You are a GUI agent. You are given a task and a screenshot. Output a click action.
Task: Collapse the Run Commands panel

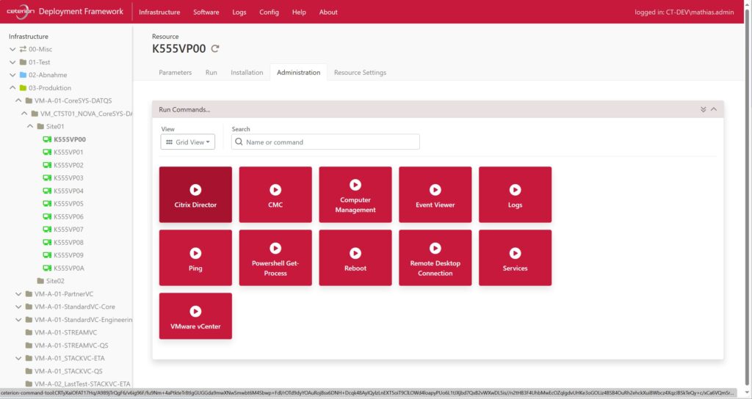click(x=714, y=109)
